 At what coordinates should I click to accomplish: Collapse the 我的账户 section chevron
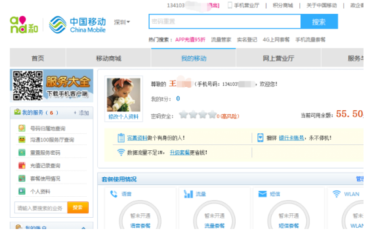point(83,228)
